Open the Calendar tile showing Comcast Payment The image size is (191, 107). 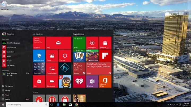(x=39, y=43)
